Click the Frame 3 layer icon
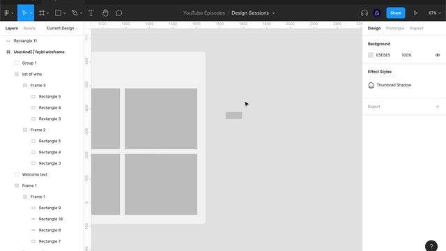This screenshot has height=251, width=446. 25,85
